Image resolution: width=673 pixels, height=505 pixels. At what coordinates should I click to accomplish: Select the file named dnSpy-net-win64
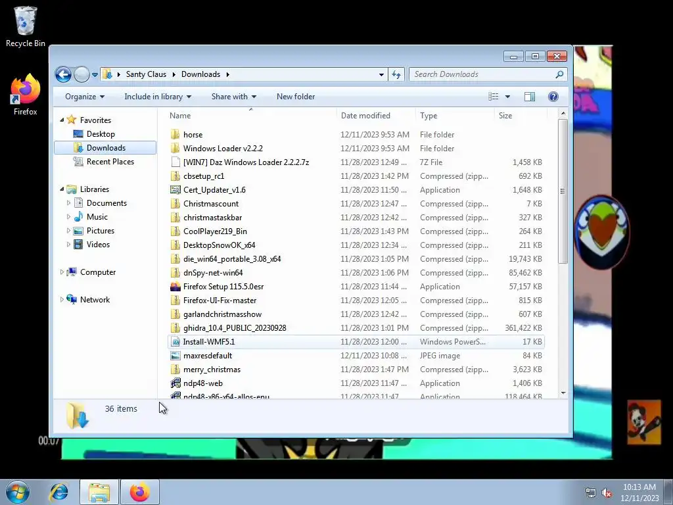pos(213,273)
